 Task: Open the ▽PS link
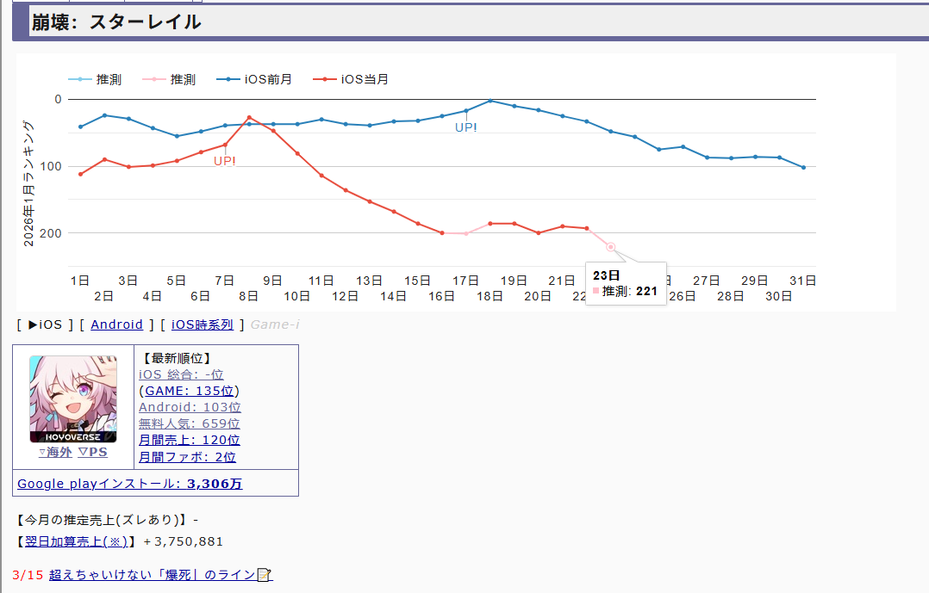coord(93,452)
